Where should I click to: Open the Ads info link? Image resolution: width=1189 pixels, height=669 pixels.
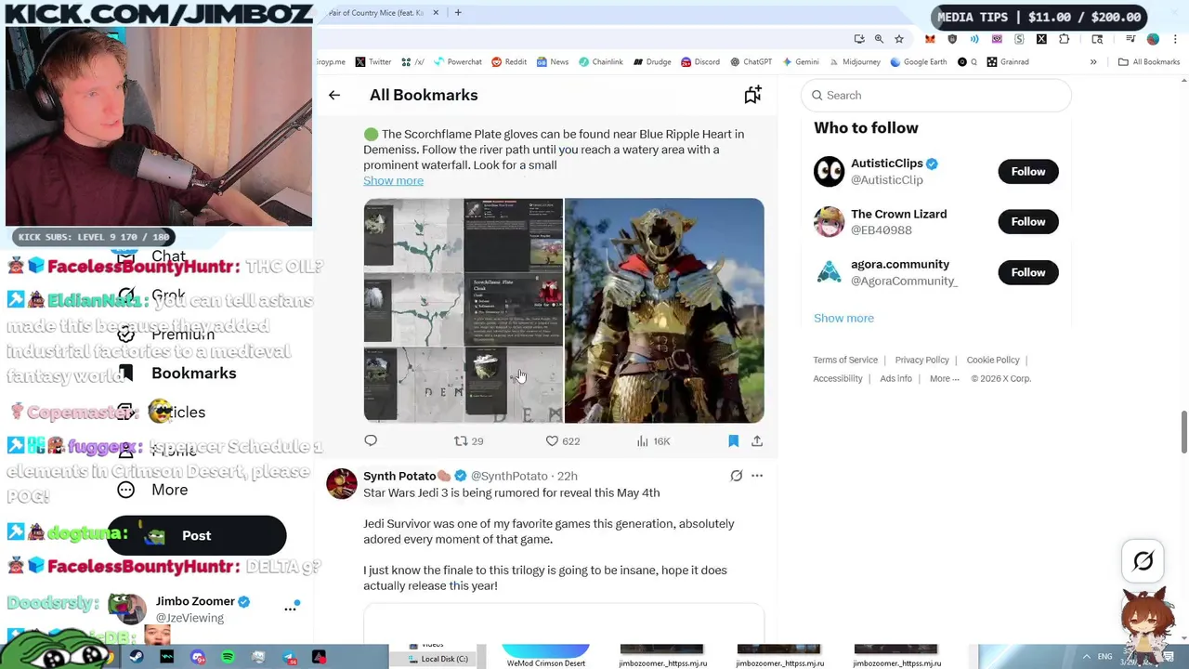tap(895, 378)
